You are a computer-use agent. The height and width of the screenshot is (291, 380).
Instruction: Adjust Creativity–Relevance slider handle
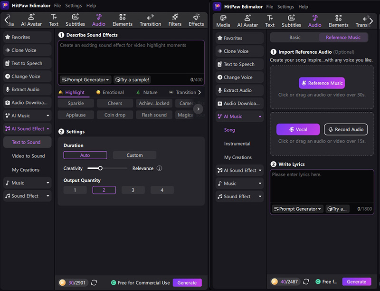100,168
